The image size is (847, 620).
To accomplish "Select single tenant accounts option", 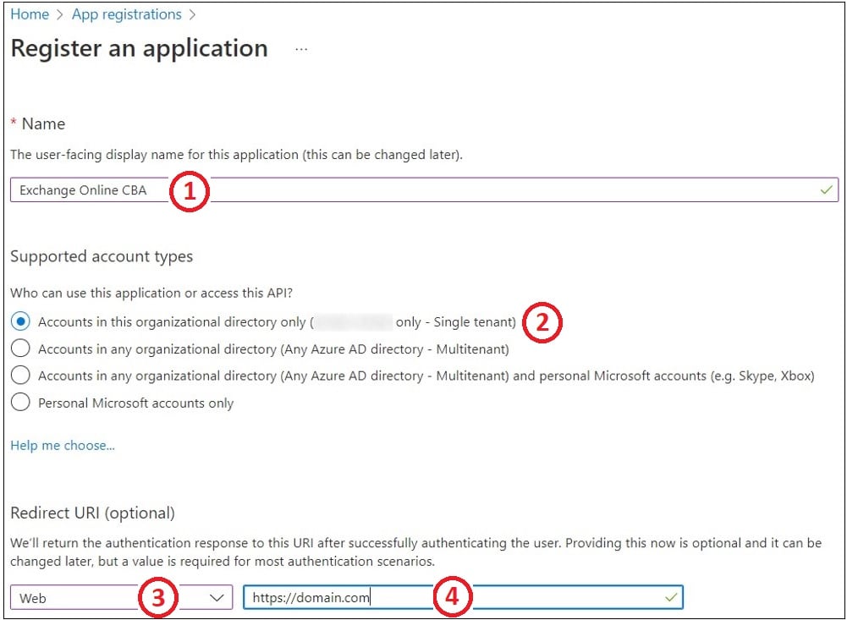I will (20, 322).
